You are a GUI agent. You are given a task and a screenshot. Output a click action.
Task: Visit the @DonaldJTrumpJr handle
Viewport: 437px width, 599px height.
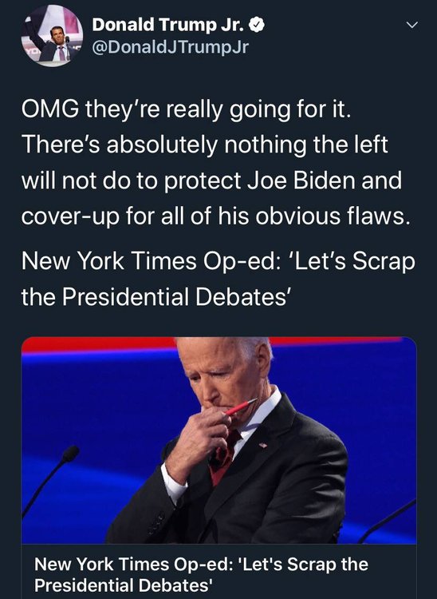[170, 47]
